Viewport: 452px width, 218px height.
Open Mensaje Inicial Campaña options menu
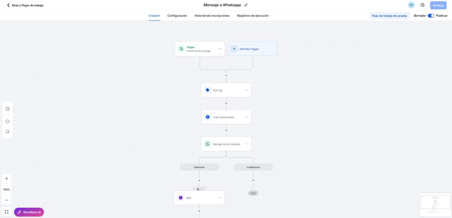coord(247,144)
